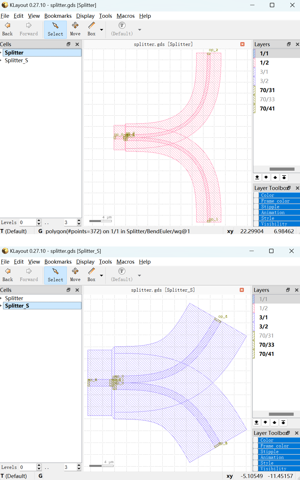
Task: Choose Move tool in Splitter window
Action: pyautogui.click(x=75, y=29)
